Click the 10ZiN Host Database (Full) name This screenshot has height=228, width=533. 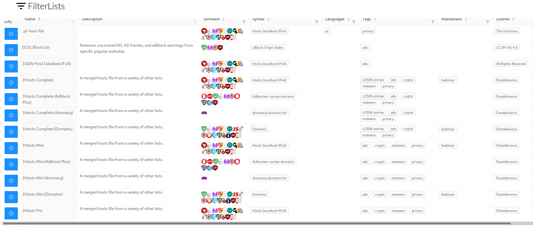(x=47, y=64)
